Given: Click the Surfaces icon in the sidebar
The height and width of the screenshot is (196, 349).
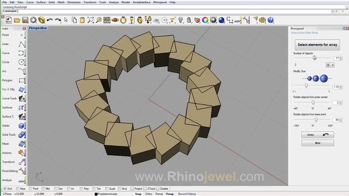Looking at the screenshot, I should (22, 108).
